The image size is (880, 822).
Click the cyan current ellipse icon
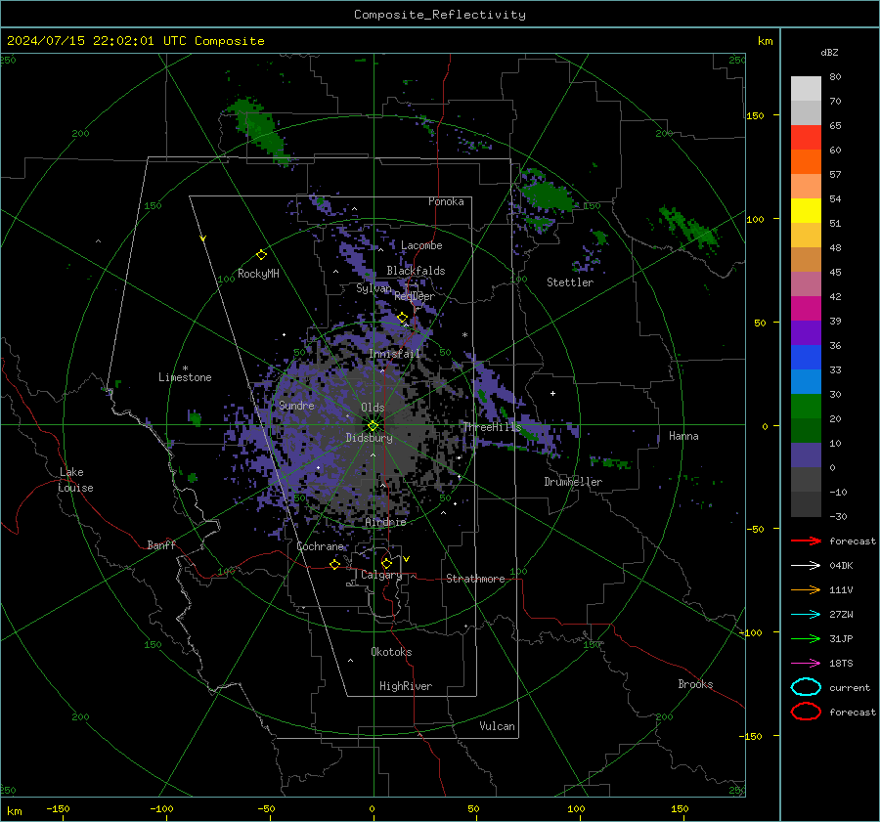(x=806, y=687)
